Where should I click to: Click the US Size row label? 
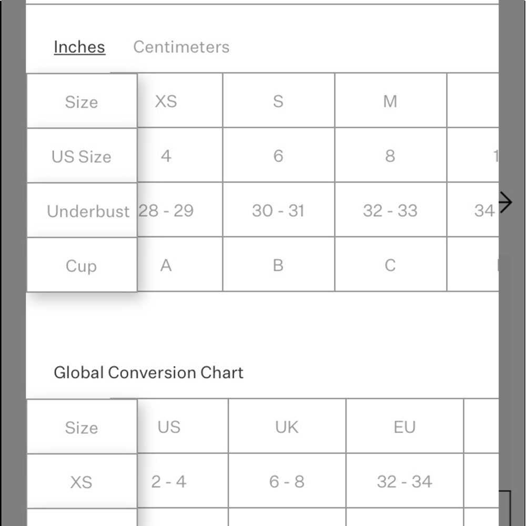tap(82, 156)
